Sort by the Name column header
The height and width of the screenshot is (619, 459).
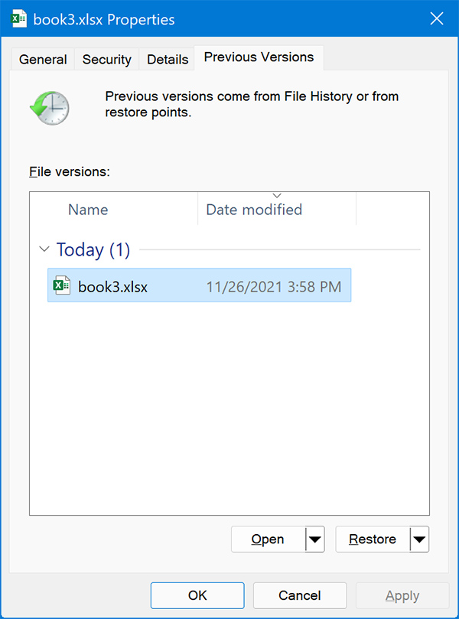coord(88,209)
